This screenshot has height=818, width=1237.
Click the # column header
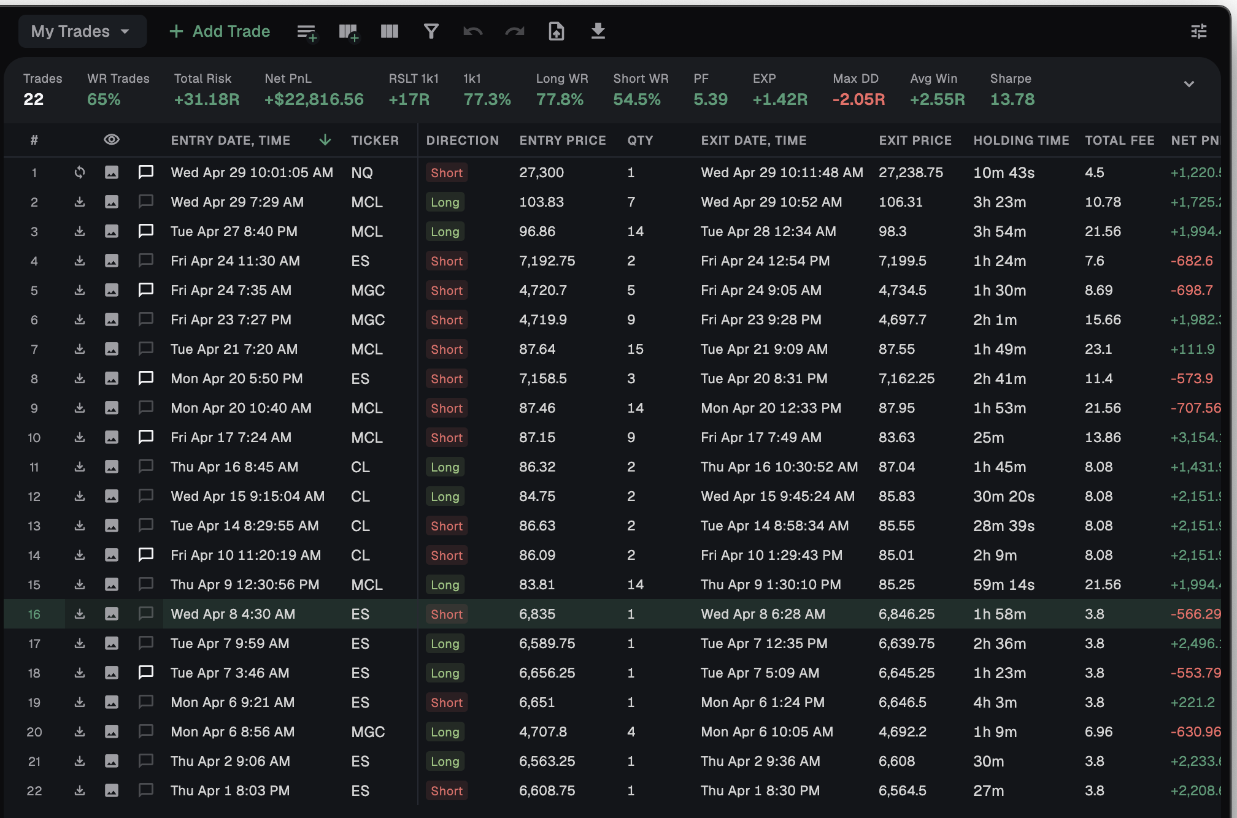click(34, 140)
